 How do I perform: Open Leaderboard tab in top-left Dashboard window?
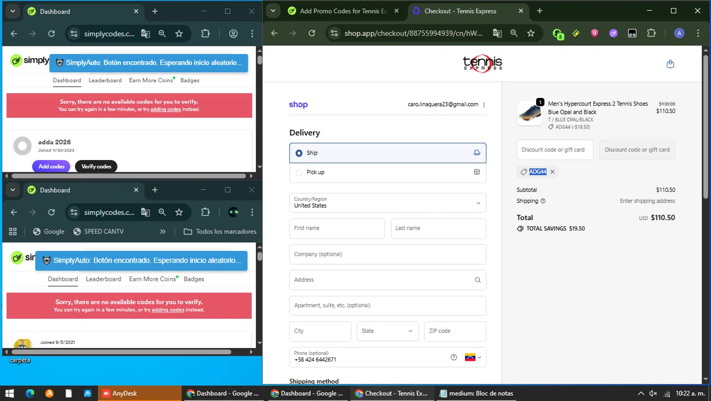pyautogui.click(x=105, y=80)
